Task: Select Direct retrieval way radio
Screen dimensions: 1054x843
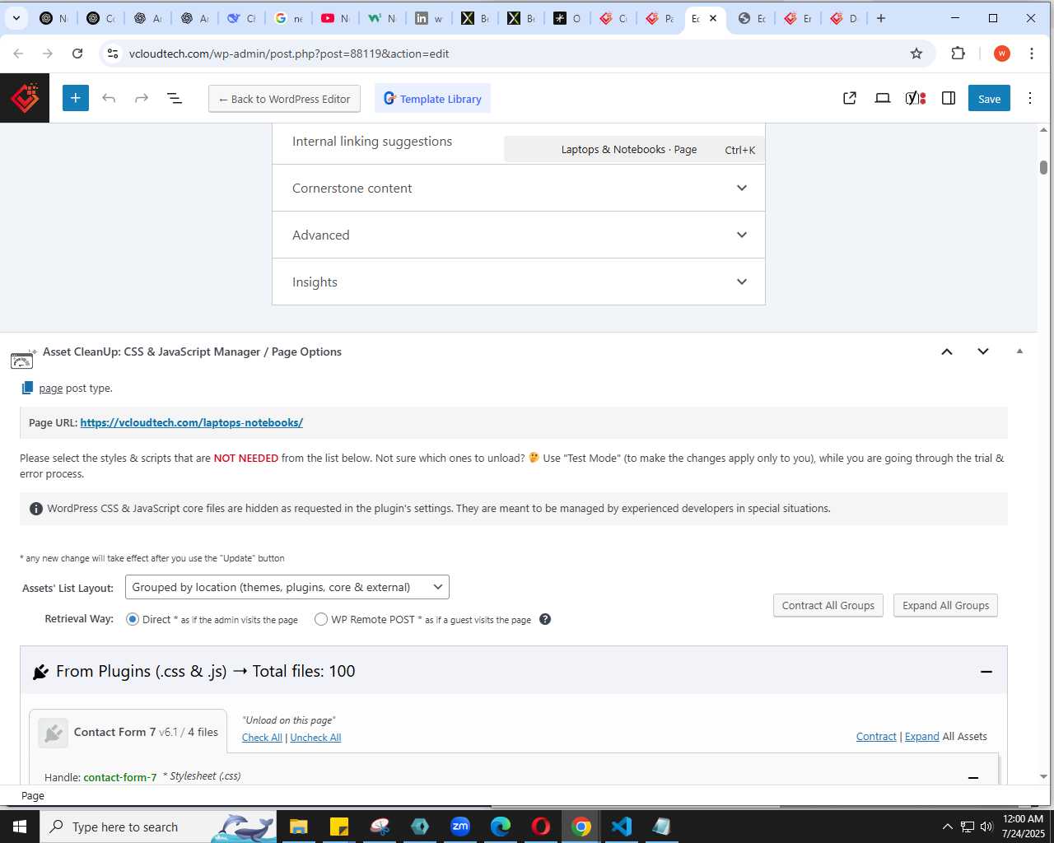Action: click(133, 619)
